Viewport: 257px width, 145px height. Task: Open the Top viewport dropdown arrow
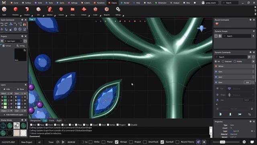35,19
